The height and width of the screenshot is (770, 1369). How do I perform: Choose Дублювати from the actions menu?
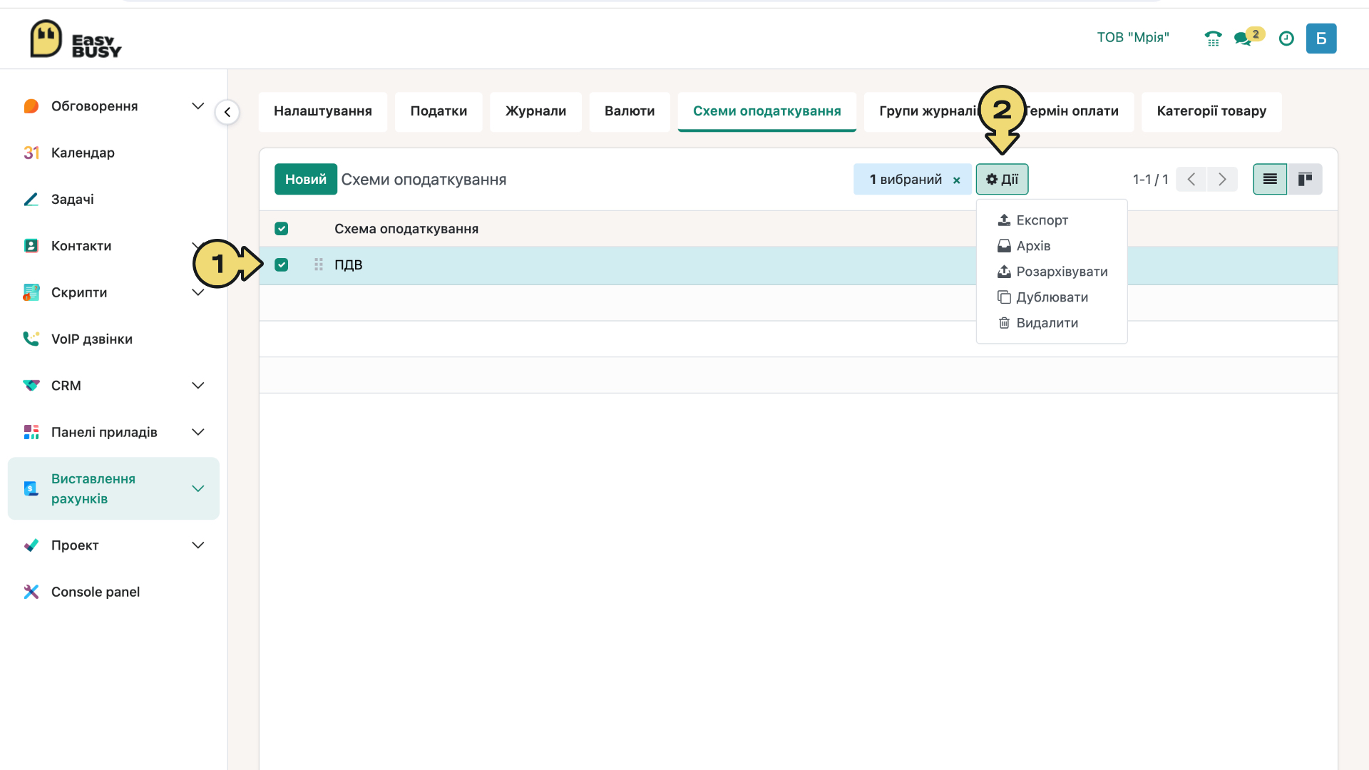1052,297
